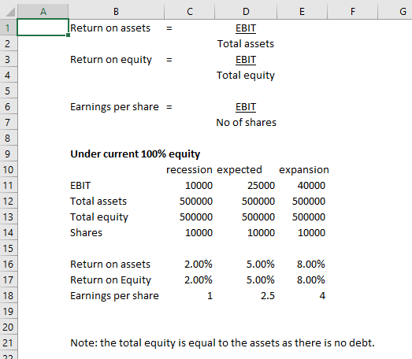Select column A header

click(43, 12)
